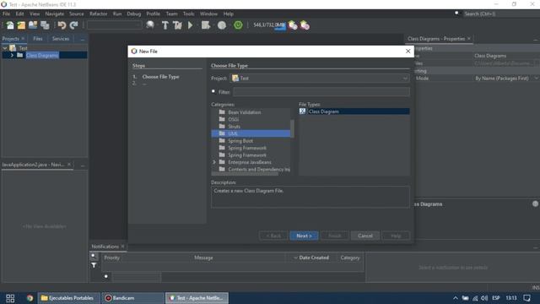The width and height of the screenshot is (540, 304).
Task: Collapse the Test project node
Action: pos(5,48)
